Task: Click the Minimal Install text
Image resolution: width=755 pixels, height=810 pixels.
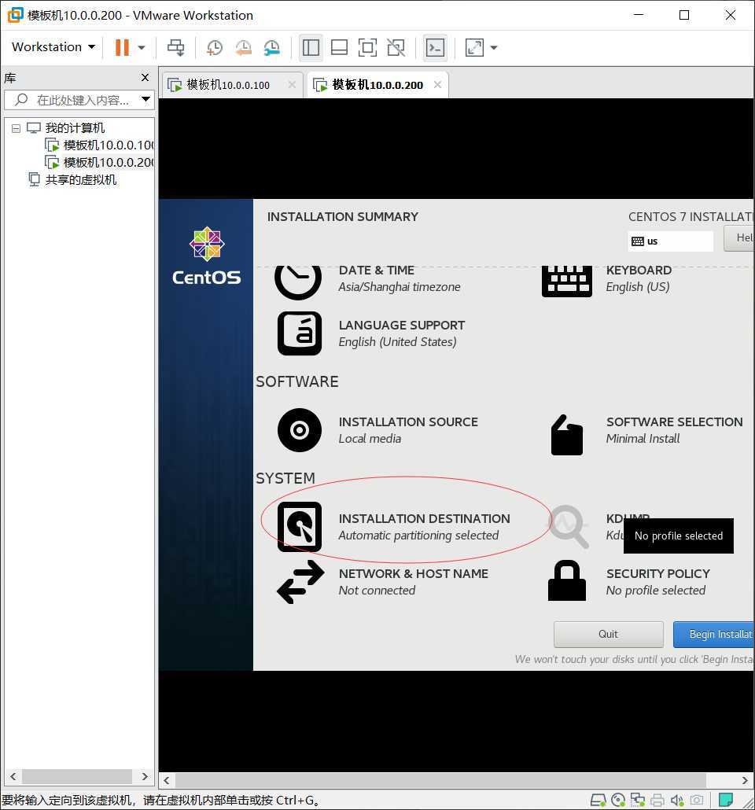Action: tap(643, 439)
